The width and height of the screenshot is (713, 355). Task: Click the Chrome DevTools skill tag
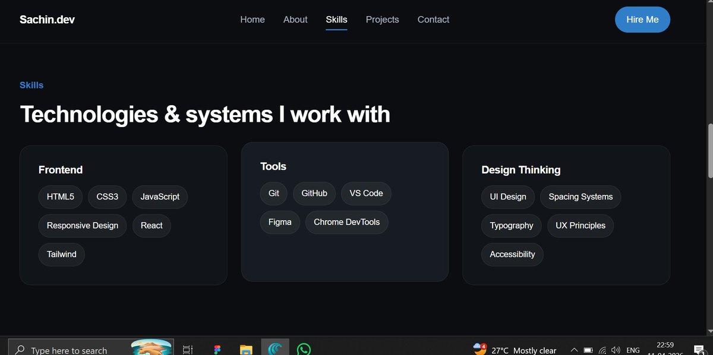click(346, 222)
